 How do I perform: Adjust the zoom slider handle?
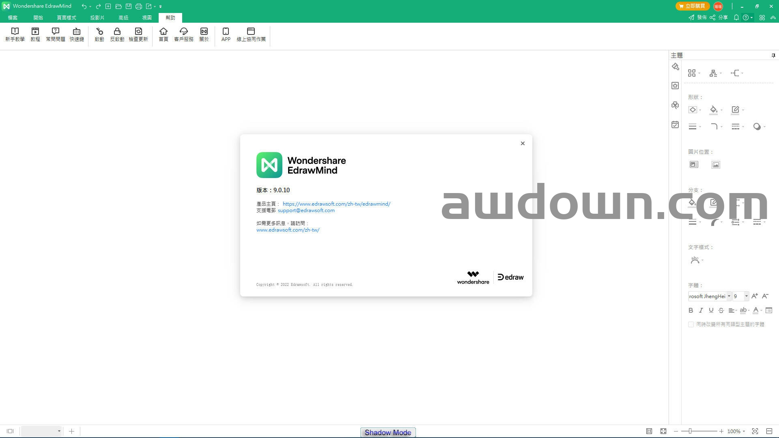pyautogui.click(x=690, y=431)
